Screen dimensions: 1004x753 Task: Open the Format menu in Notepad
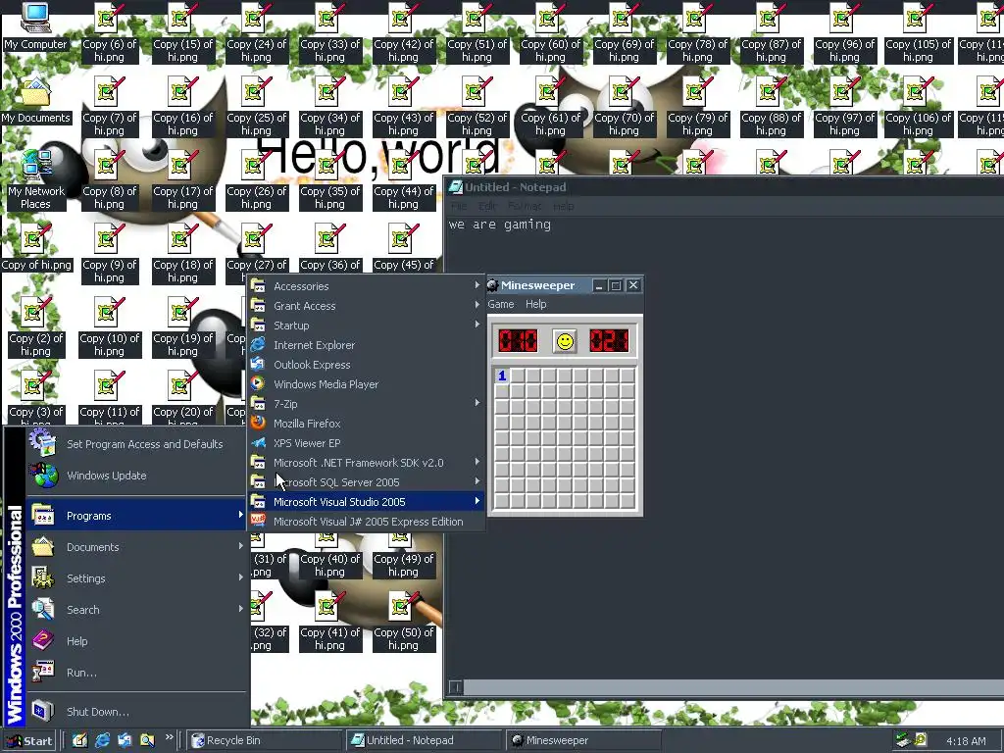pyautogui.click(x=525, y=206)
